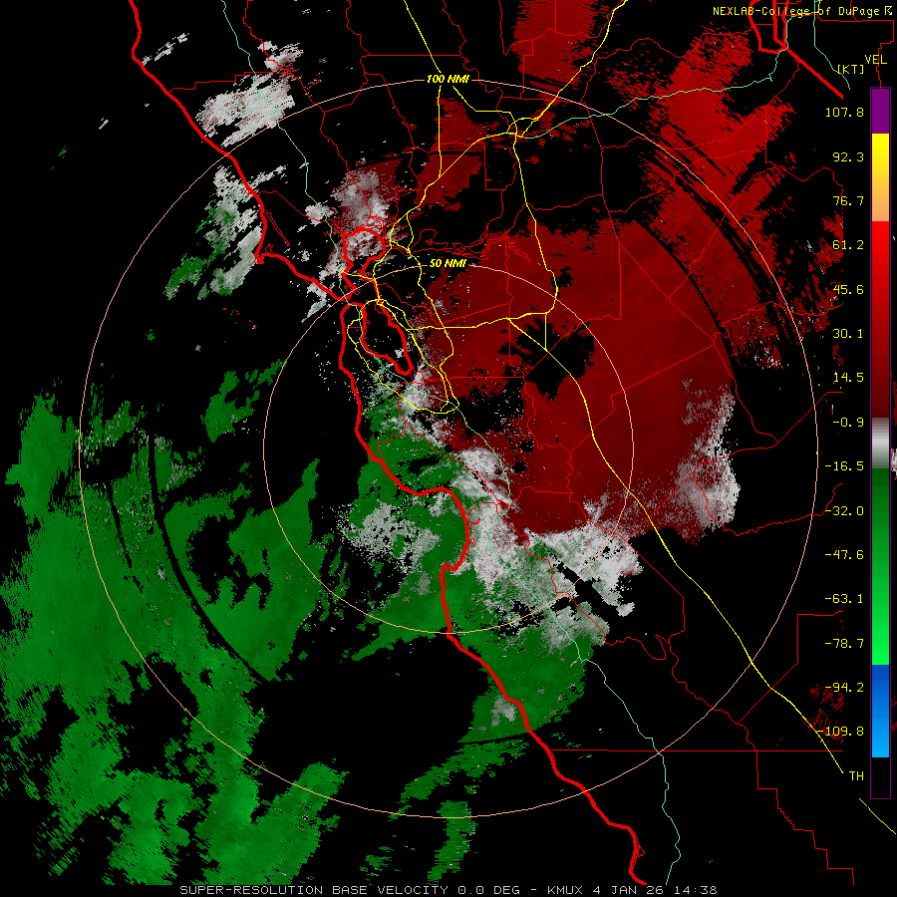Click the 76.7 velocity scale value
This screenshot has height=897, width=897.
(x=848, y=200)
